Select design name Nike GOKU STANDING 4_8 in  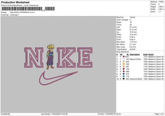[x=22, y=12]
